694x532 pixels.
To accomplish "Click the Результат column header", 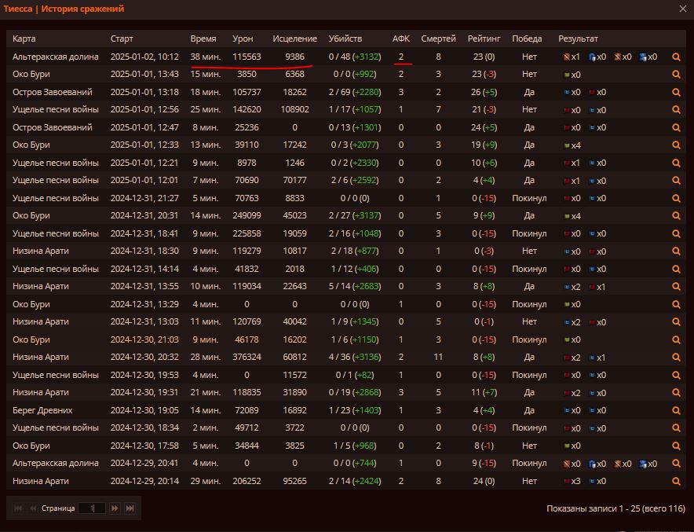I will pos(578,39).
